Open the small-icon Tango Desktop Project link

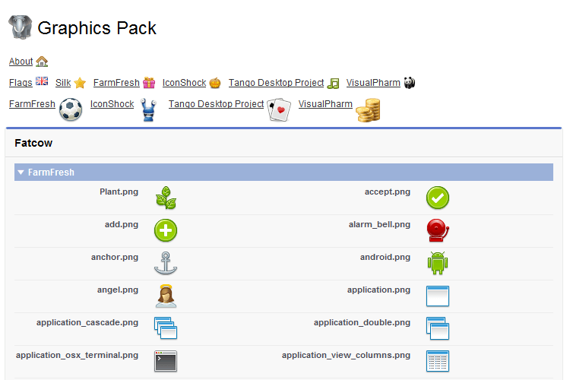(276, 83)
